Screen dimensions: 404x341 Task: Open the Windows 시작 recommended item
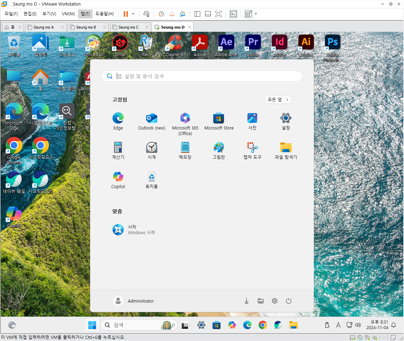click(x=134, y=230)
